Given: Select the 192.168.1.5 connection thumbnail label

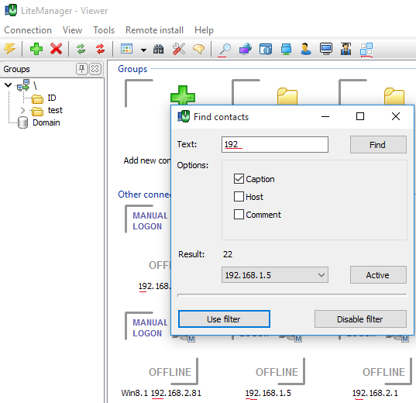Looking at the screenshot, I should click(x=268, y=393).
